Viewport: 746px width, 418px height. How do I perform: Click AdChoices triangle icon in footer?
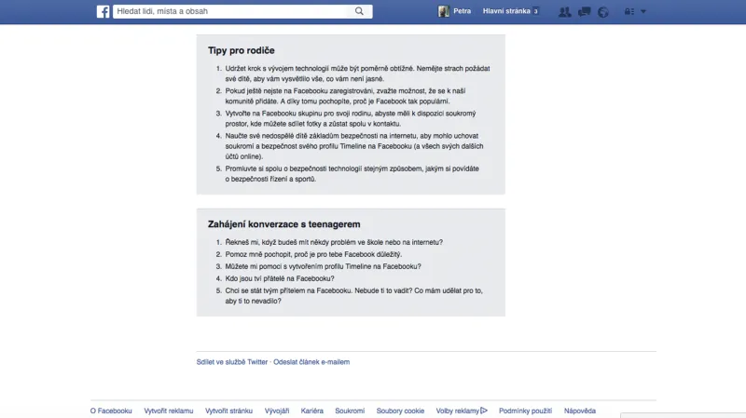click(484, 411)
